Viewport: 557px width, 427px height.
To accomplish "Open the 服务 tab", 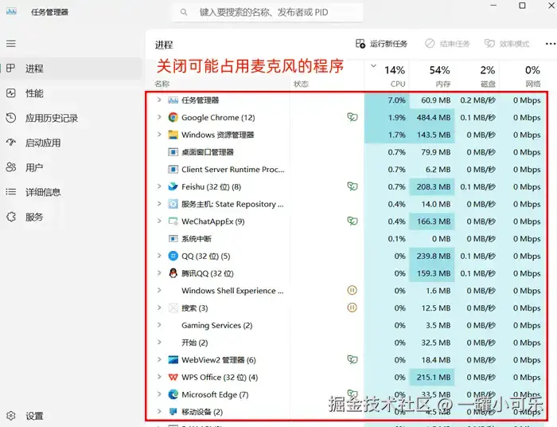I will pyautogui.click(x=71, y=217).
